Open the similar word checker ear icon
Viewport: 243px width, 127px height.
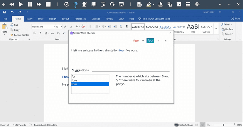point(75,4)
